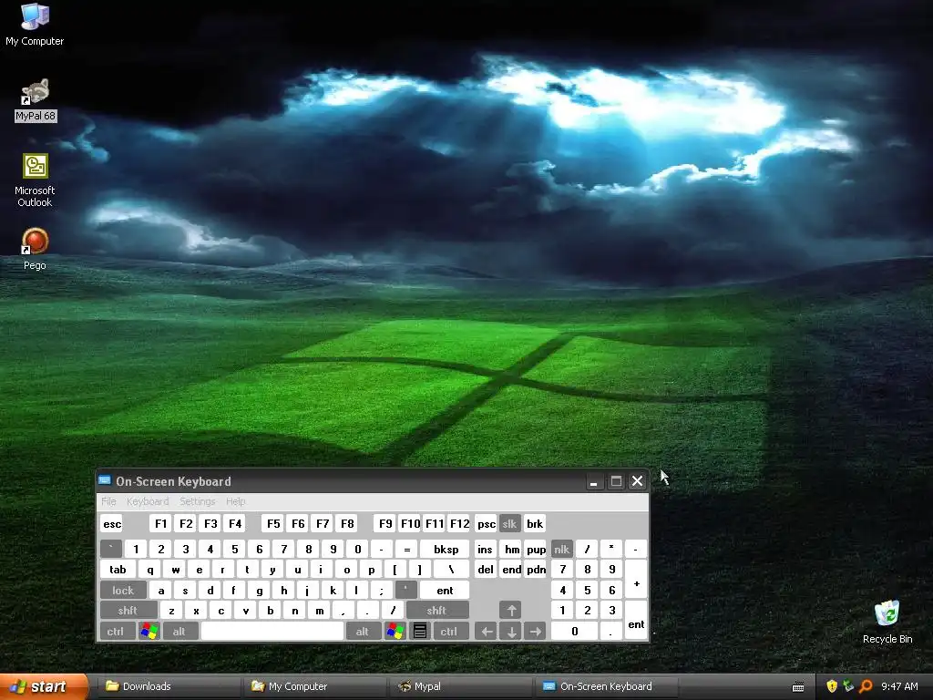
Task: Open the Keyboard menu
Action: [148, 501]
